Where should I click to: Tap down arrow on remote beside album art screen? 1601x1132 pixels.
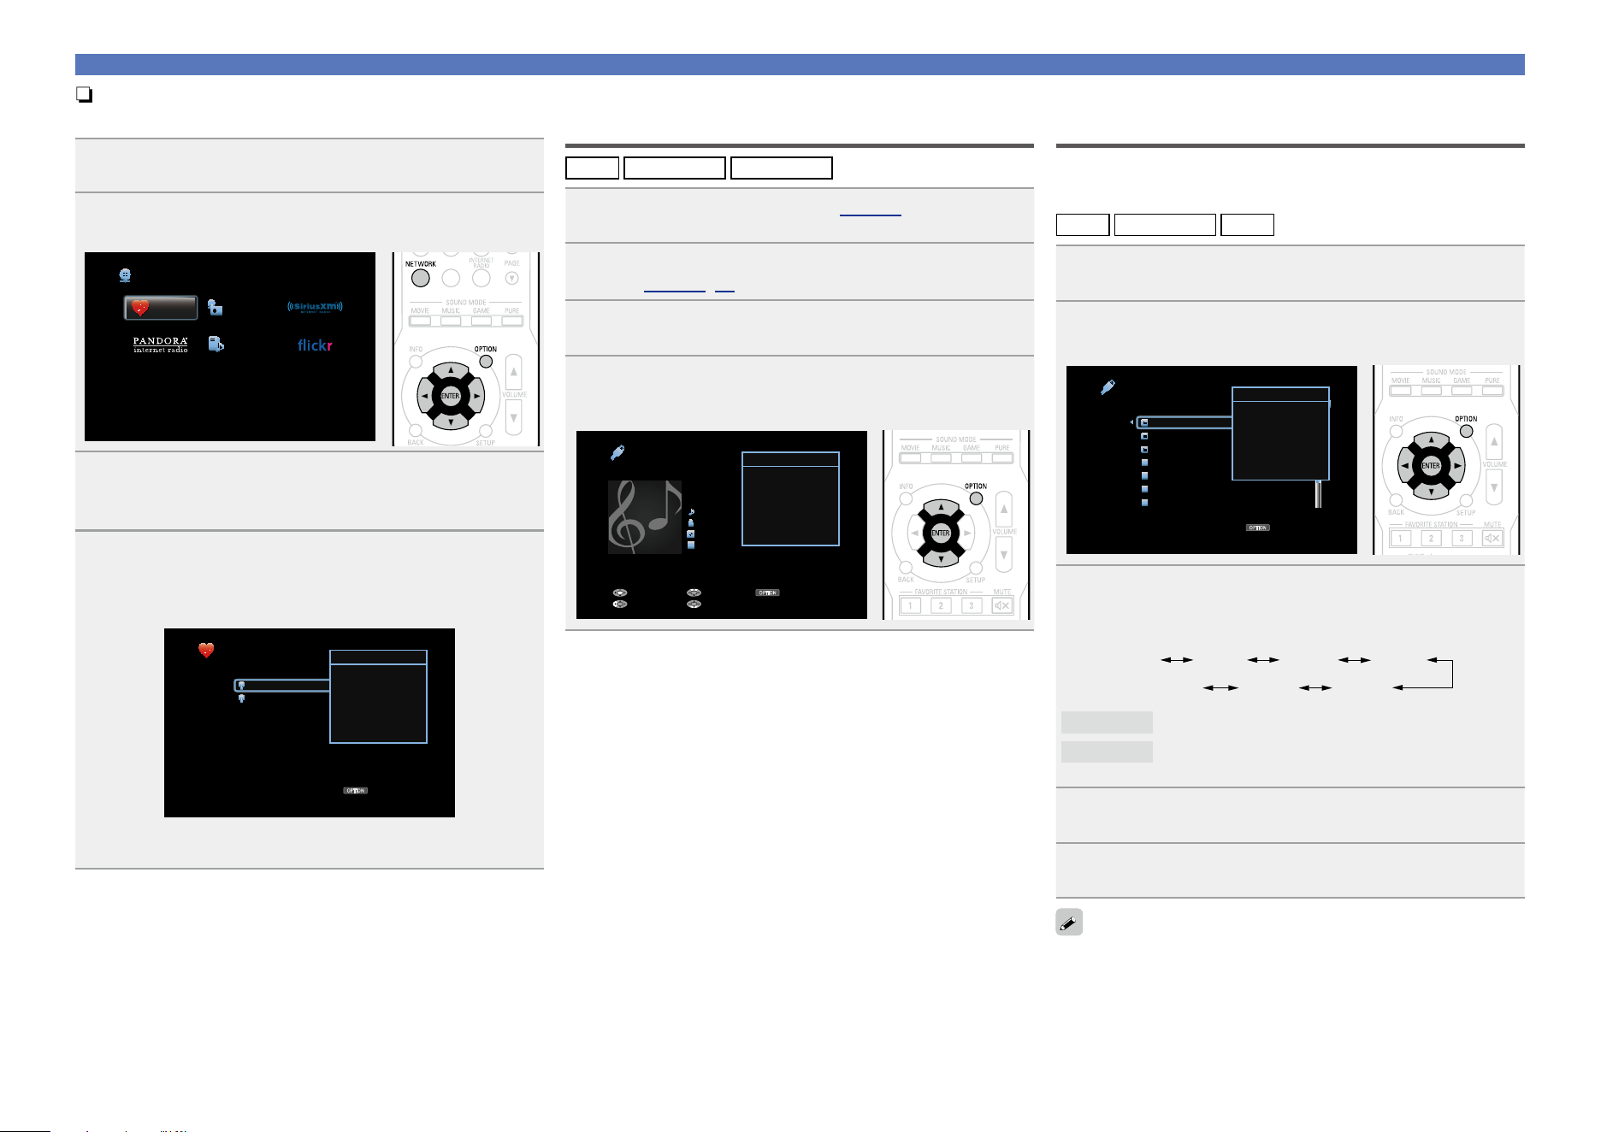(x=941, y=557)
